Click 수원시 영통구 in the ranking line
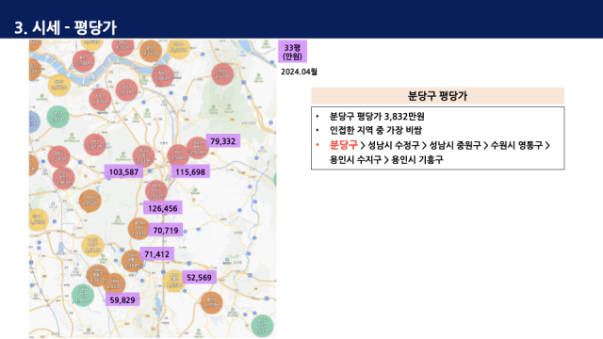This screenshot has height=339, width=603. pyautogui.click(x=516, y=145)
